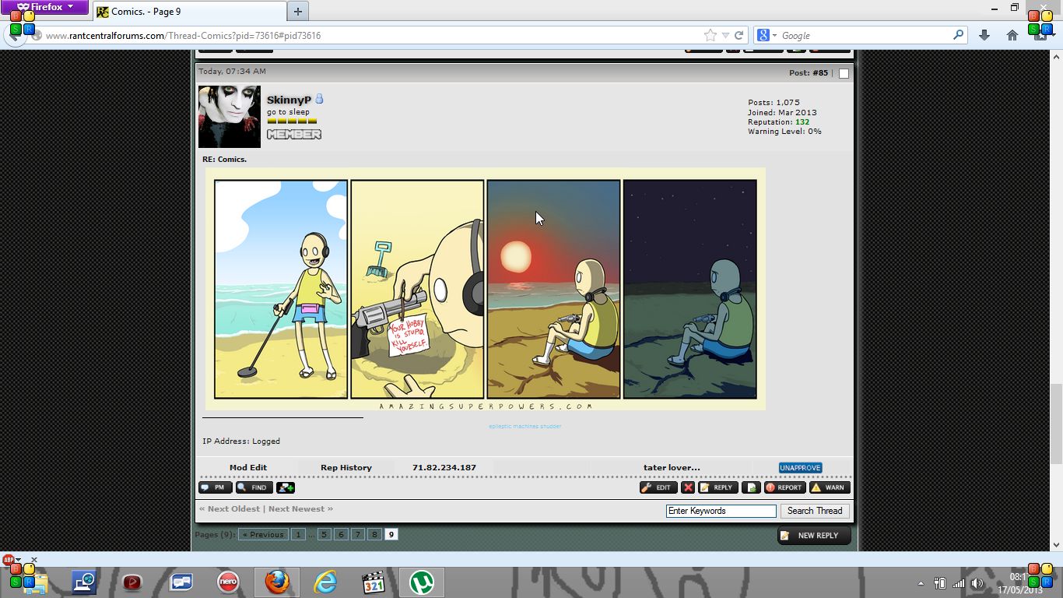Click the add buddy icon button

[286, 487]
